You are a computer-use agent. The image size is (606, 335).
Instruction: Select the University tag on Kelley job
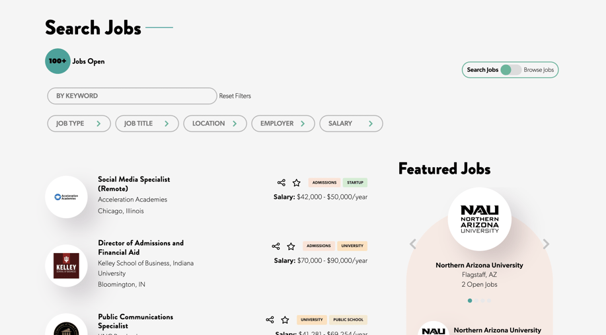(352, 246)
